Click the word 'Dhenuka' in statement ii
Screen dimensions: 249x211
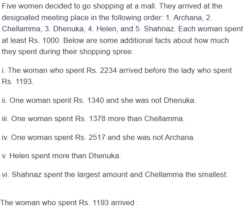(179, 100)
